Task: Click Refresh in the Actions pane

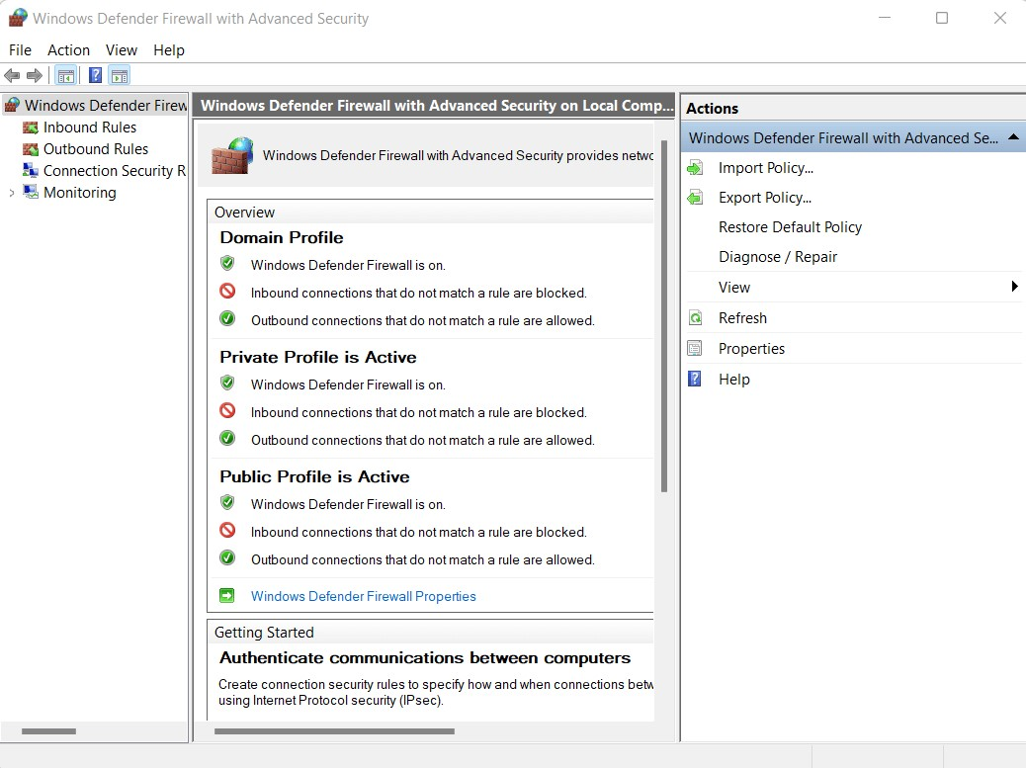Action: pyautogui.click(x=742, y=318)
